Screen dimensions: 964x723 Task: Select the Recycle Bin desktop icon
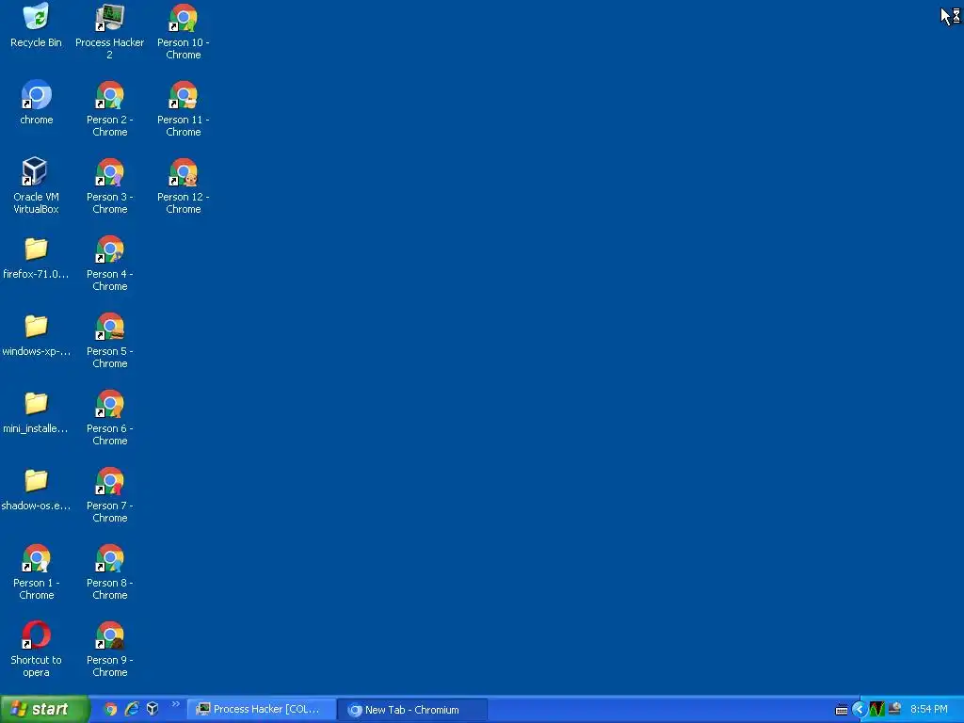coord(37,25)
